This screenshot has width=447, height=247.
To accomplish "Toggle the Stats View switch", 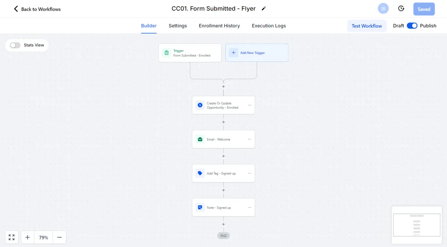I will (x=15, y=45).
